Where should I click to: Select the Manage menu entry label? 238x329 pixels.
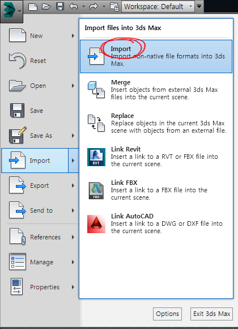click(x=41, y=262)
